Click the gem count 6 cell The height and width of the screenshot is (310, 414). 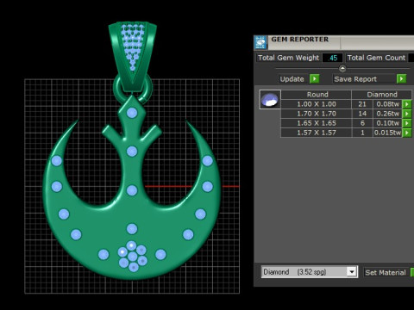(x=362, y=123)
